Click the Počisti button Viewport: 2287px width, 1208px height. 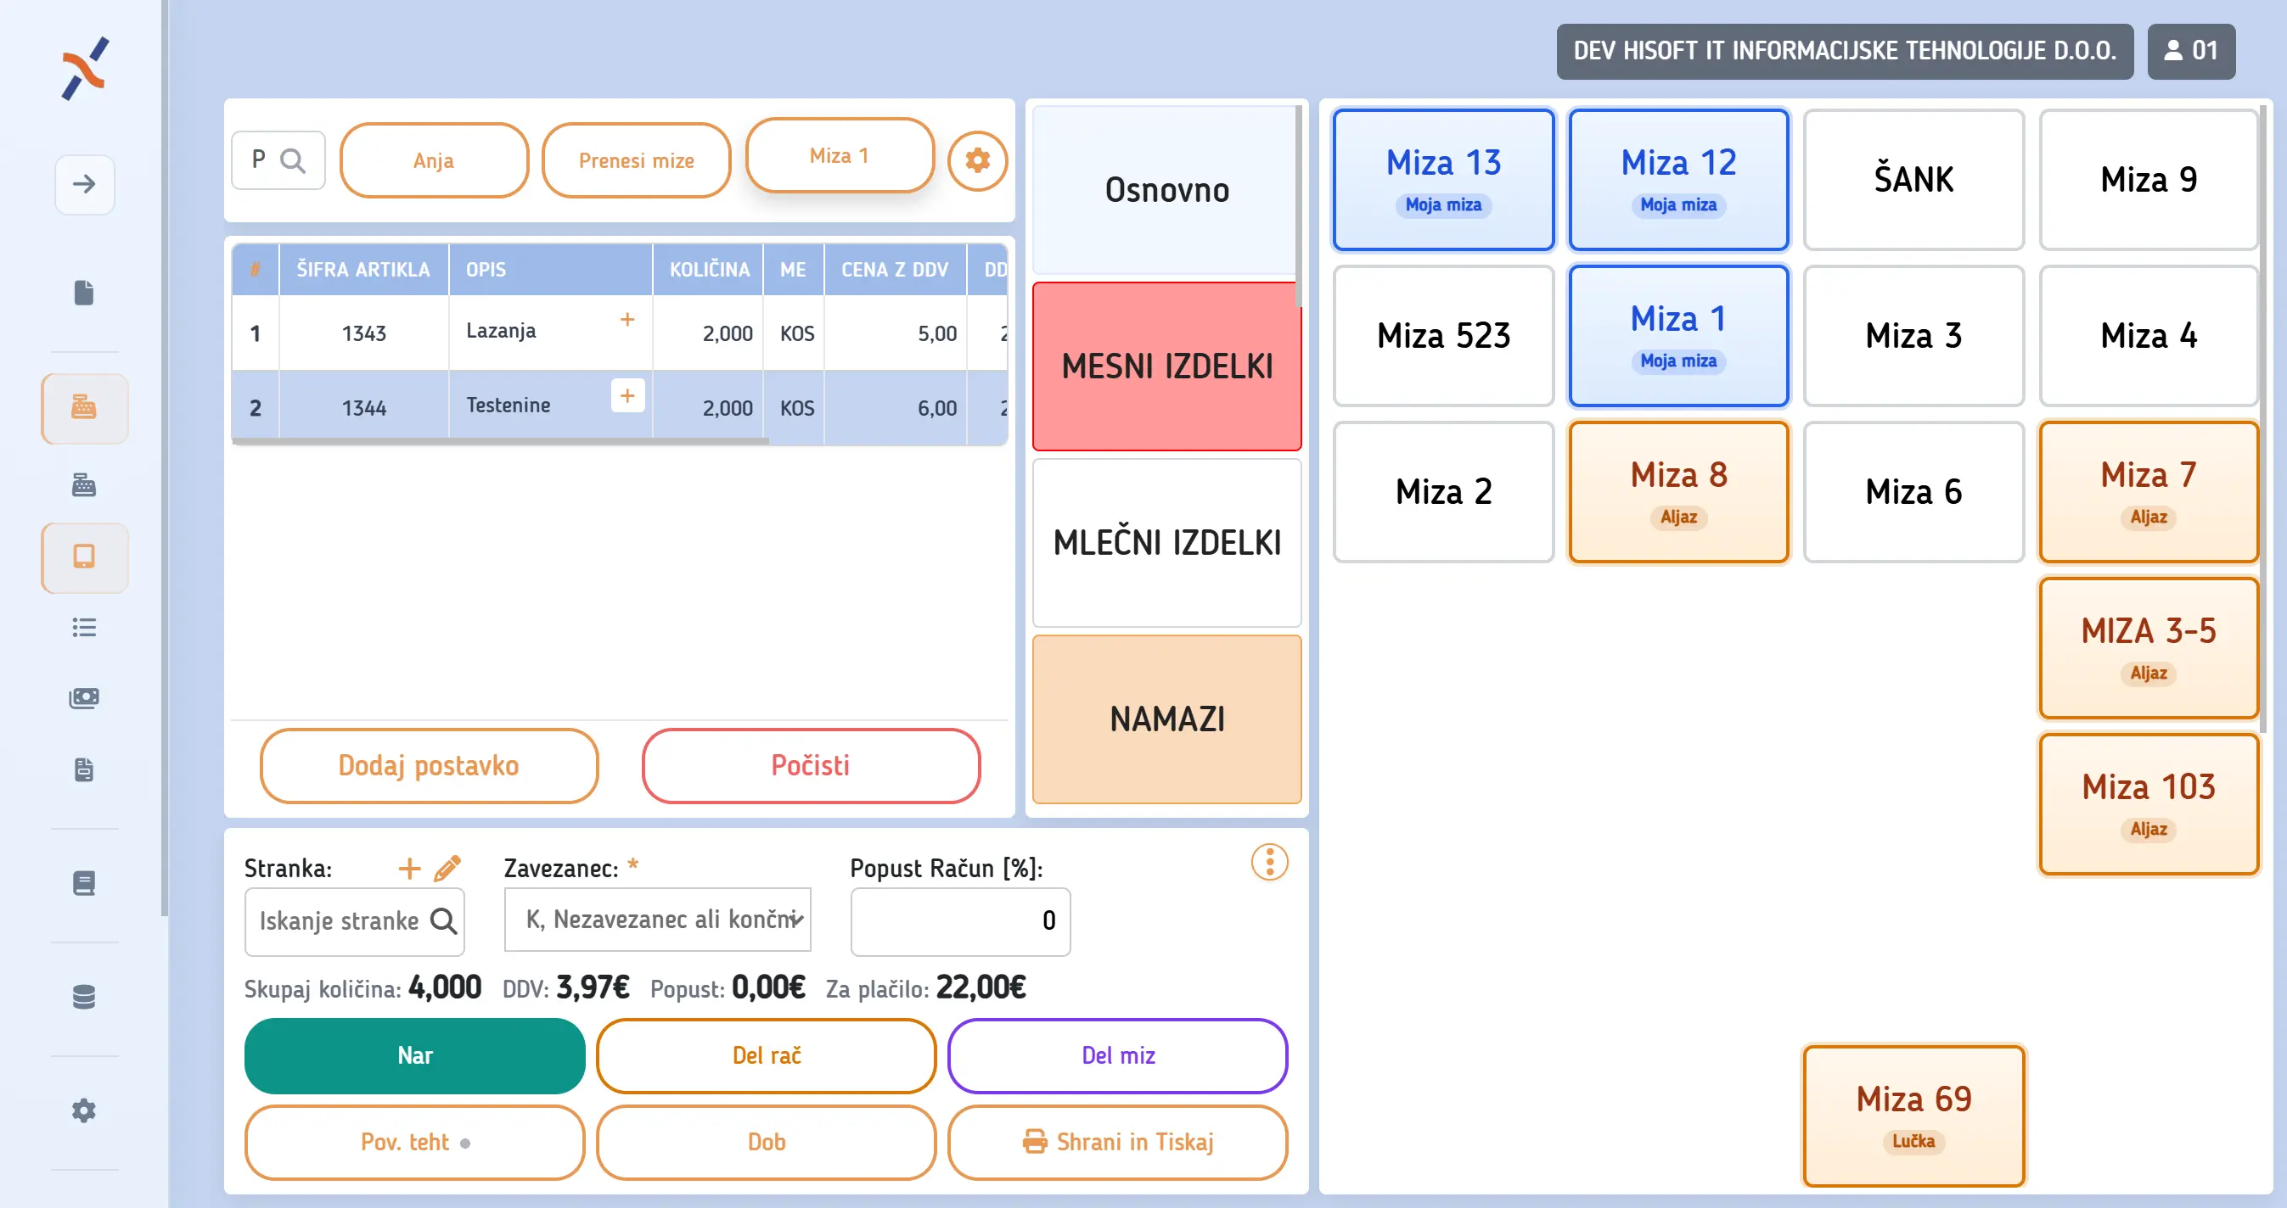coord(810,765)
